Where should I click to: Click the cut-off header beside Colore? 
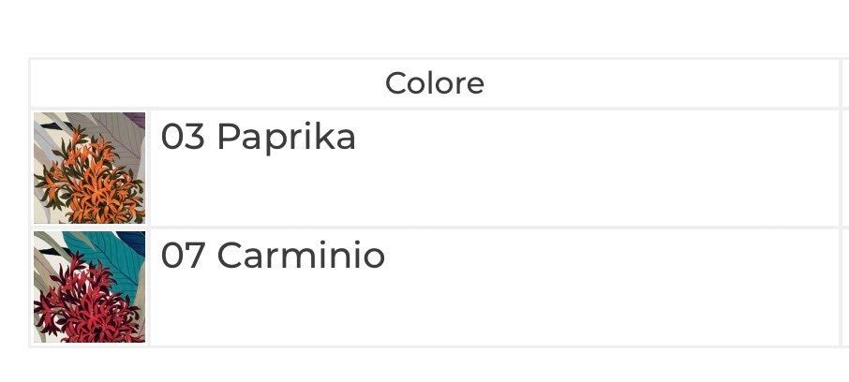point(844,83)
